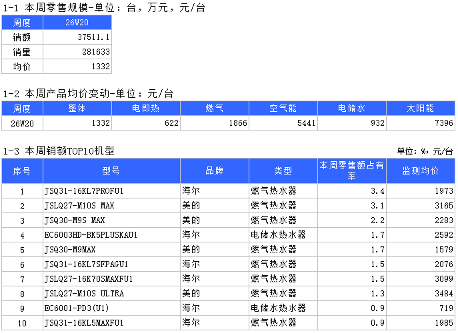This screenshot has height=333, width=458.
Task: Click the 空气能 column header
Action: point(283,109)
